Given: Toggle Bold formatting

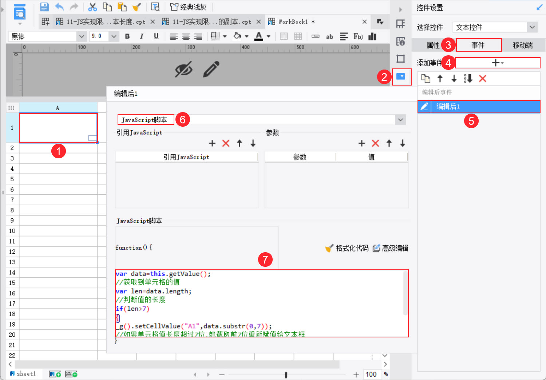Looking at the screenshot, I should click(x=127, y=36).
